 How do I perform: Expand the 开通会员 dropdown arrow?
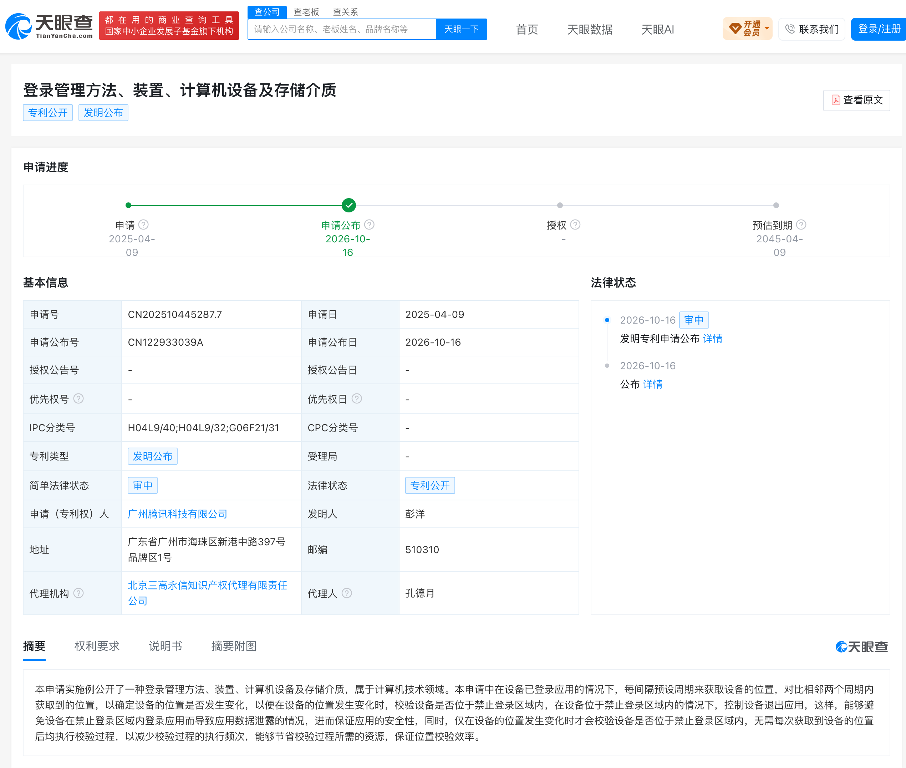tap(767, 29)
